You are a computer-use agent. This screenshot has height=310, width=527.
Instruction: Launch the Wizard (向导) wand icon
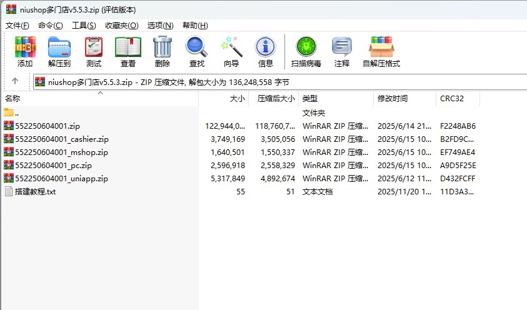coord(231,51)
